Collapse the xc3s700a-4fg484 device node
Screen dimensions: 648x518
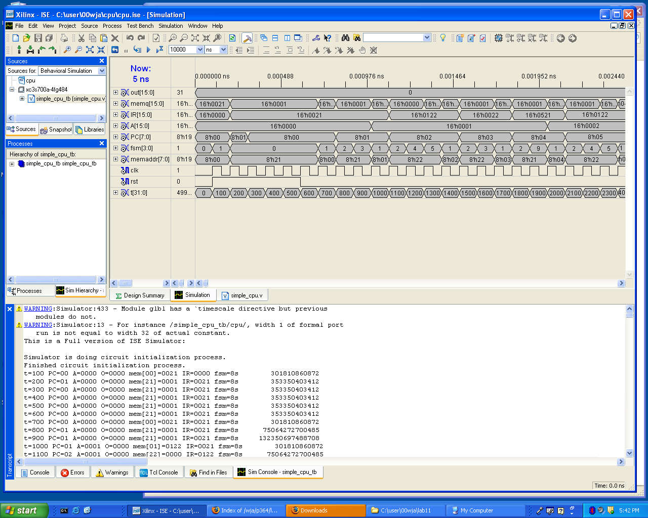tap(12, 90)
